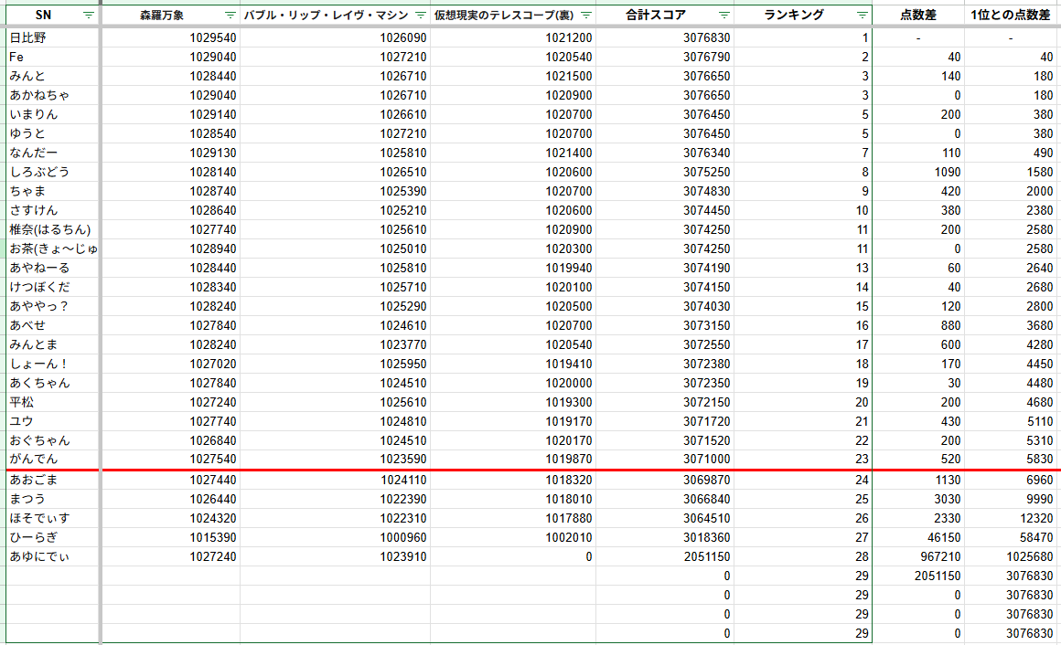This screenshot has height=645, width=1061.
Task: Select the name cell がんでん
Action: (x=53, y=459)
